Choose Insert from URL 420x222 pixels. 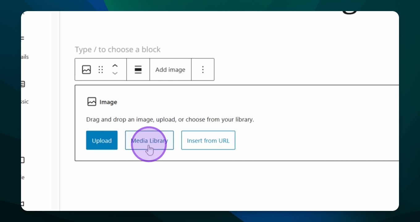click(208, 140)
